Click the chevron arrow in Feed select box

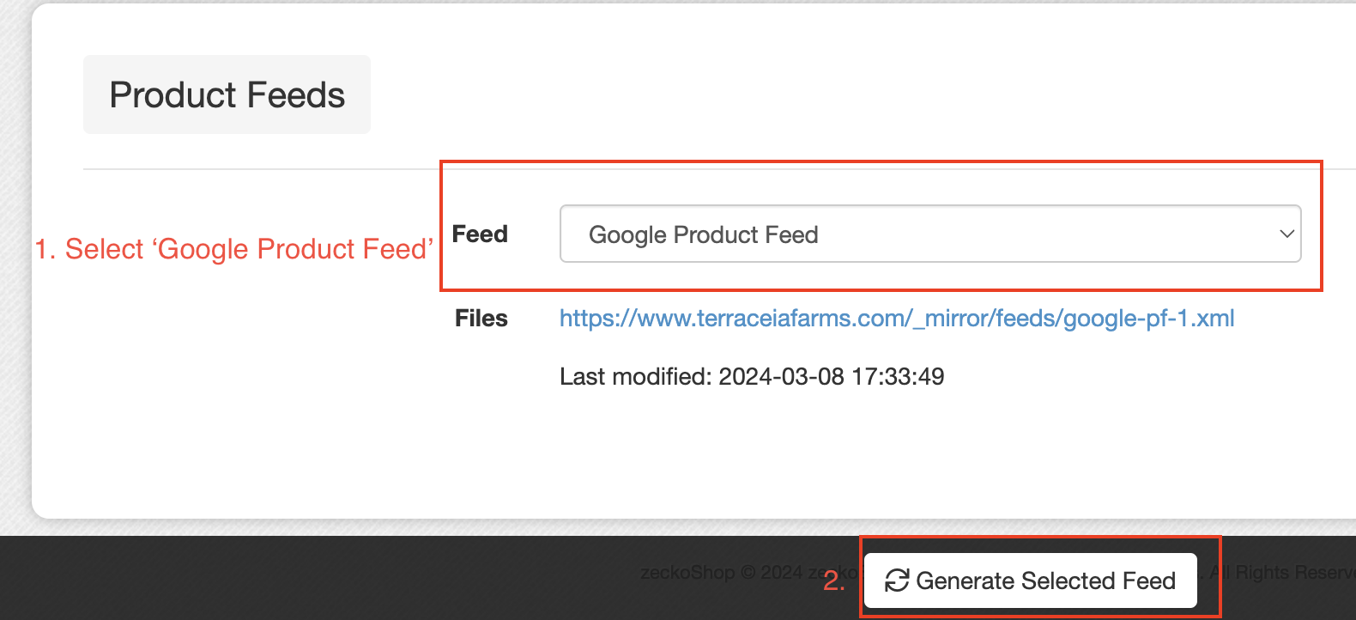(x=1286, y=234)
